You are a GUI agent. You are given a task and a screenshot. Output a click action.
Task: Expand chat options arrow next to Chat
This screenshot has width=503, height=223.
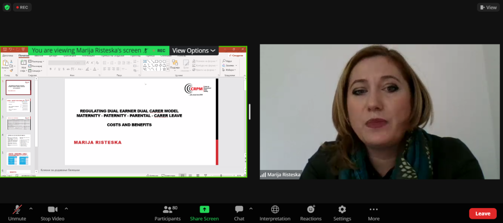coord(251,208)
